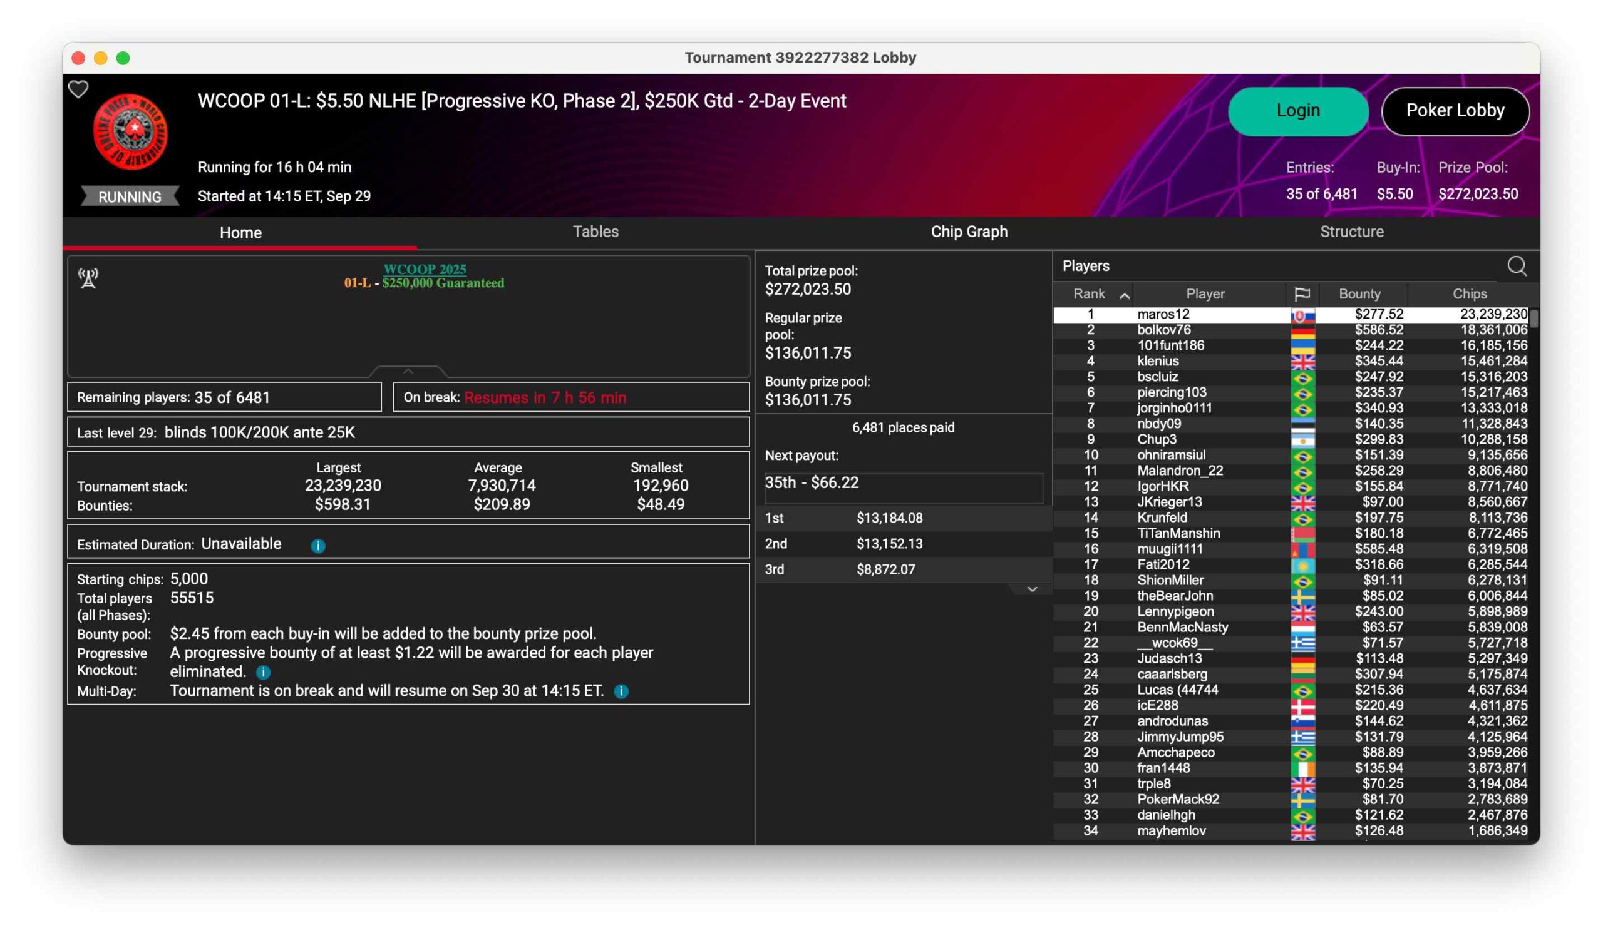The image size is (1603, 928).
Task: Click the WCOOP tournament logo
Action: click(130, 131)
